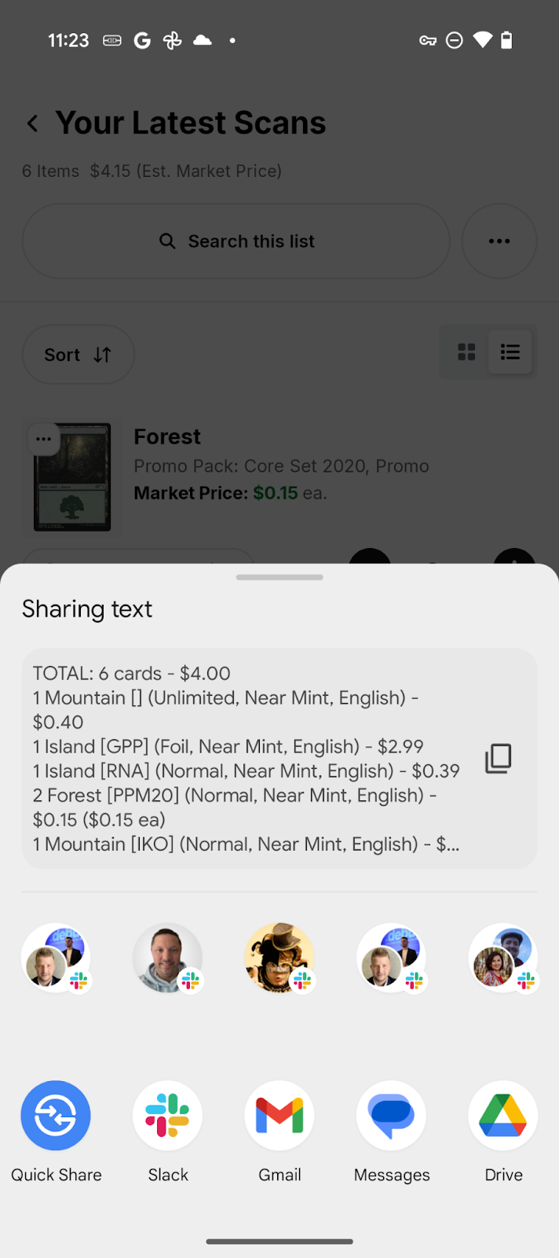Save the list to Drive
The width and height of the screenshot is (559, 1258).
503,1116
